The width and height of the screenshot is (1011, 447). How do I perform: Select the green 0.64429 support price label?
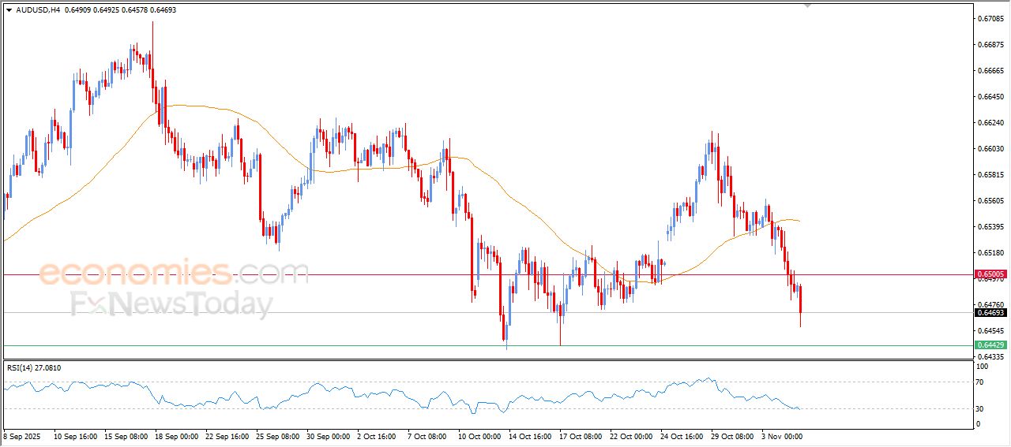[990, 345]
